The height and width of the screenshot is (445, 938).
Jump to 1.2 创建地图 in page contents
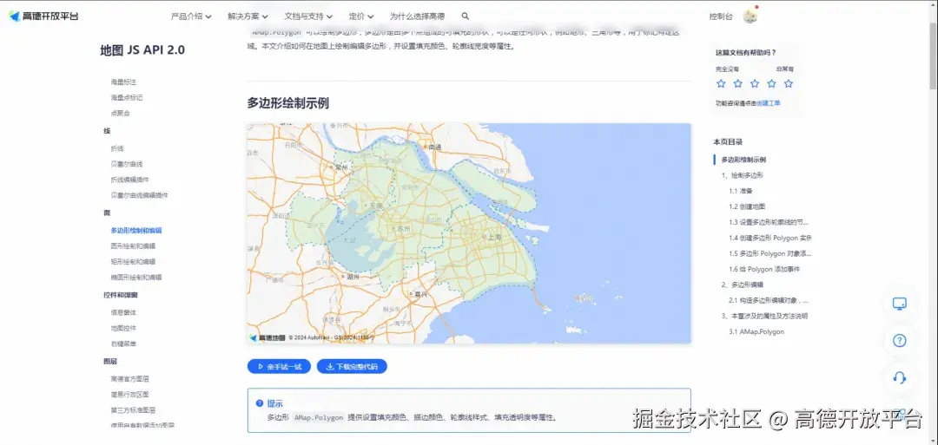747,206
